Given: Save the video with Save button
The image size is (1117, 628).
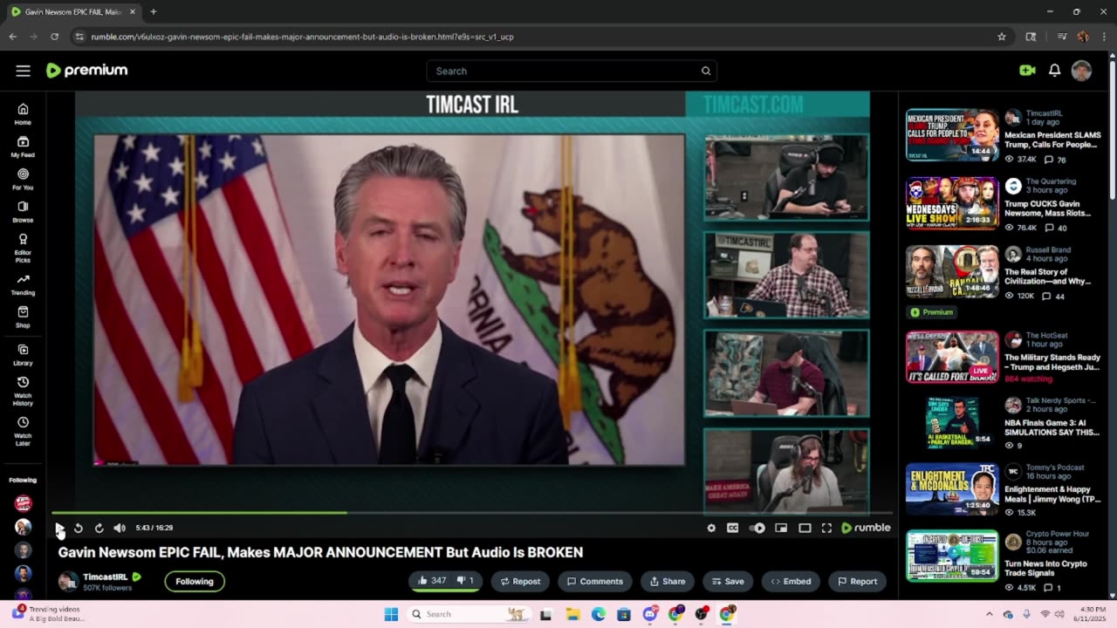Looking at the screenshot, I should (x=728, y=582).
